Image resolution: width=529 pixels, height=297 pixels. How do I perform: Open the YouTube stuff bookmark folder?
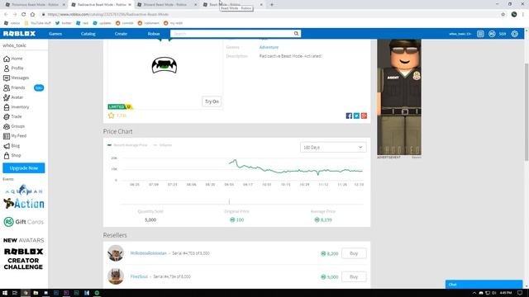click(x=38, y=23)
